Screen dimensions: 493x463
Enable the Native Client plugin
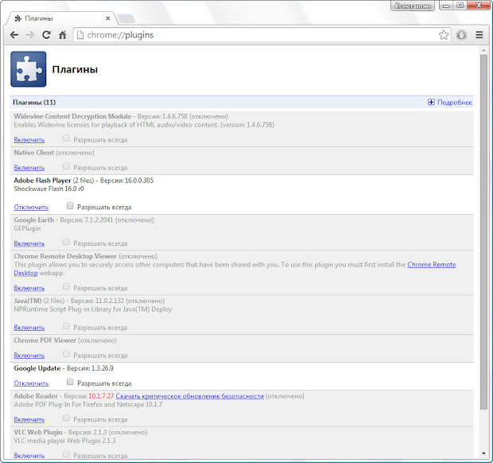click(x=29, y=168)
